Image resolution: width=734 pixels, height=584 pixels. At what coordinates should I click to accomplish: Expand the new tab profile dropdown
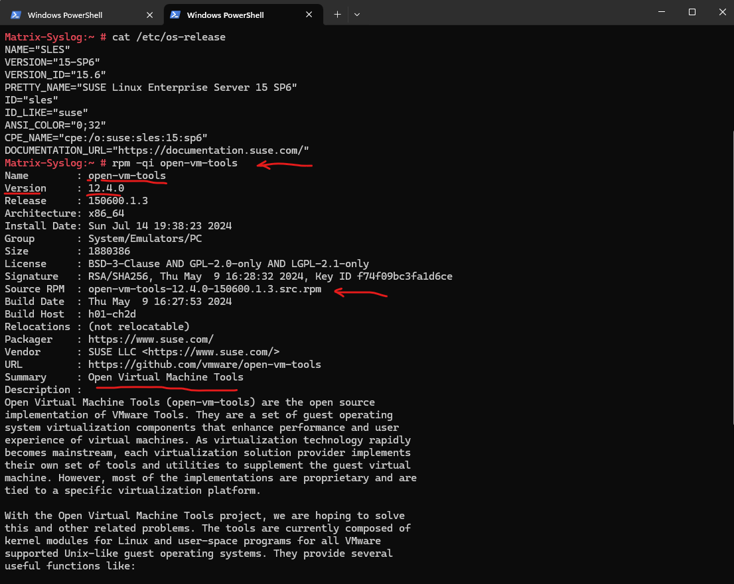(x=357, y=15)
